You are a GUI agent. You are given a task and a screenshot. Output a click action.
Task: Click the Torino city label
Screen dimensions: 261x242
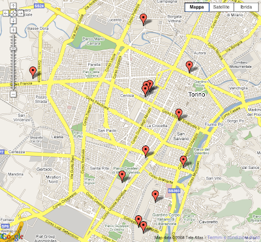click(x=196, y=95)
